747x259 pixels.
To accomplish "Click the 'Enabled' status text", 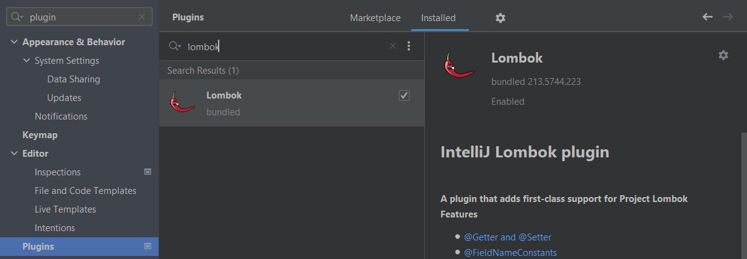I will [x=508, y=101].
